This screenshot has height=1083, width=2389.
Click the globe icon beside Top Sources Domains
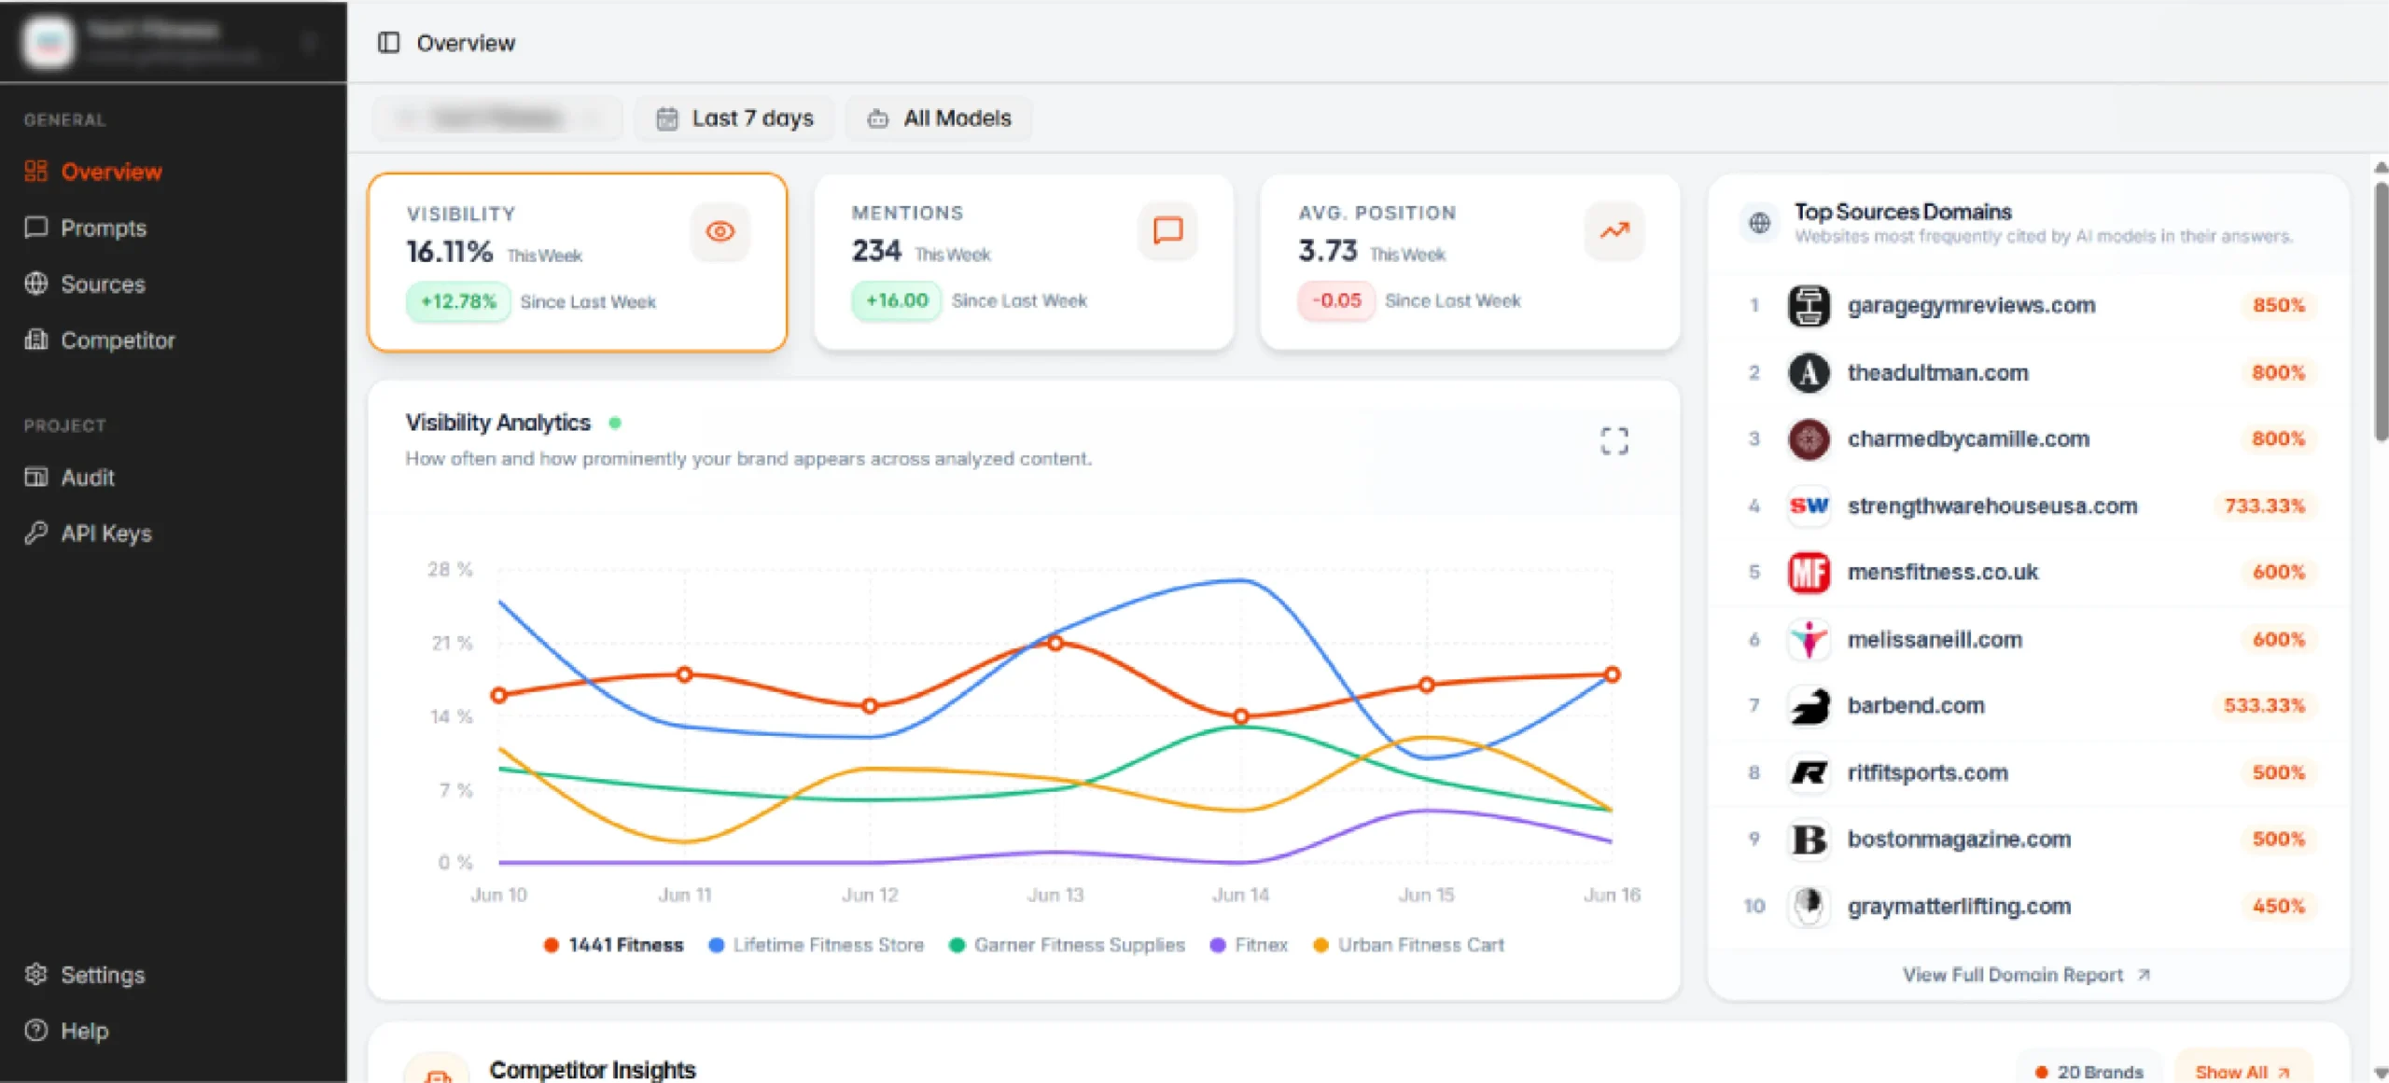point(1759,223)
